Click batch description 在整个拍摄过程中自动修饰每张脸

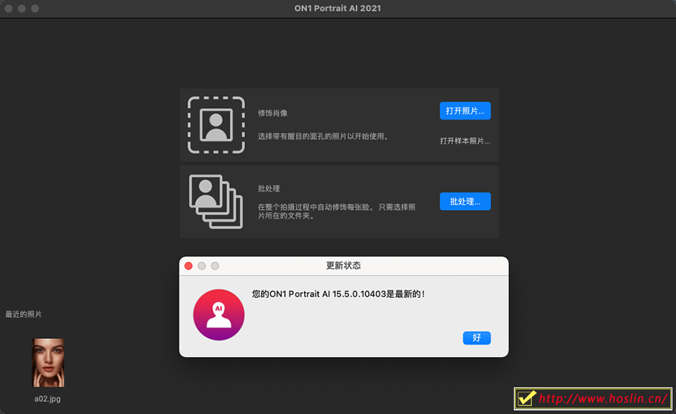[x=337, y=211]
